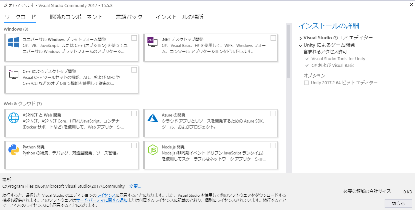Click the C++ desktop development monitor icon
Screen dimensions: 415x210
[14, 74]
